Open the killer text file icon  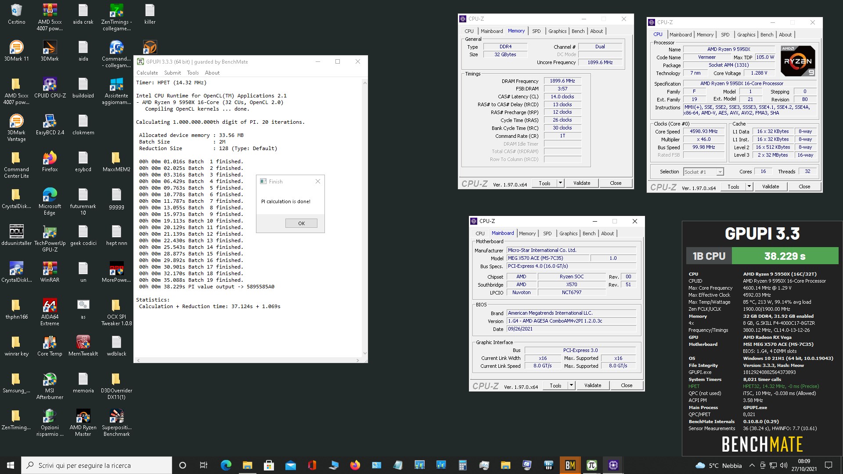click(x=150, y=14)
